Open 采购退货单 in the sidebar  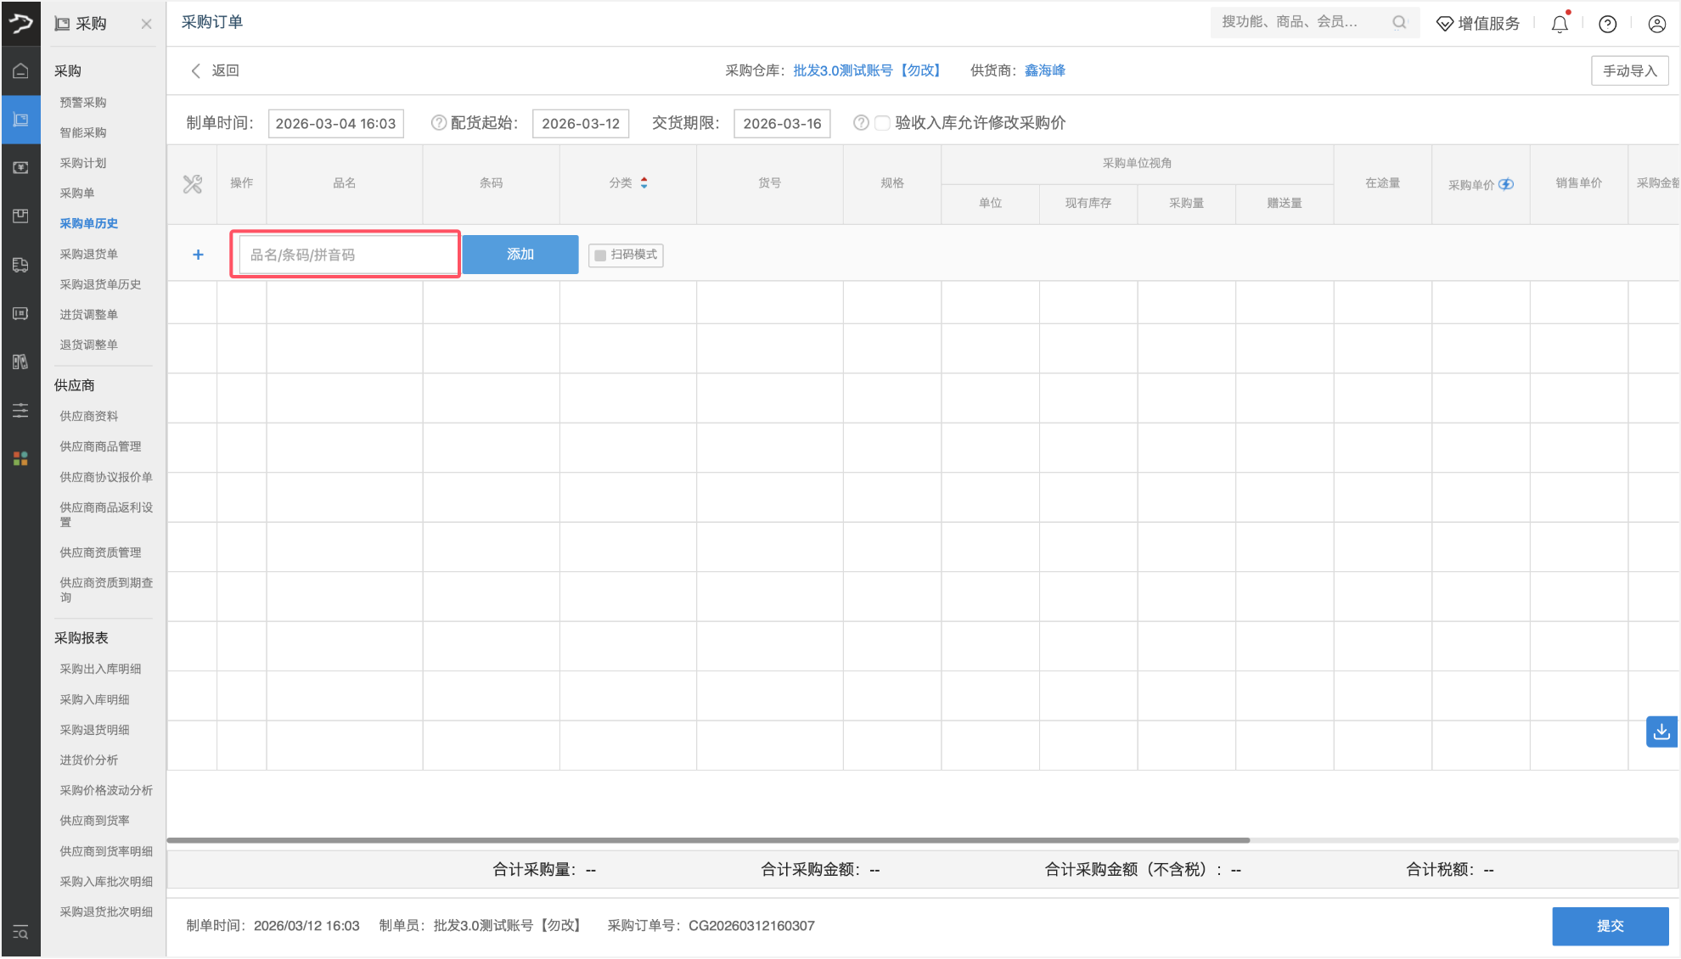point(88,254)
